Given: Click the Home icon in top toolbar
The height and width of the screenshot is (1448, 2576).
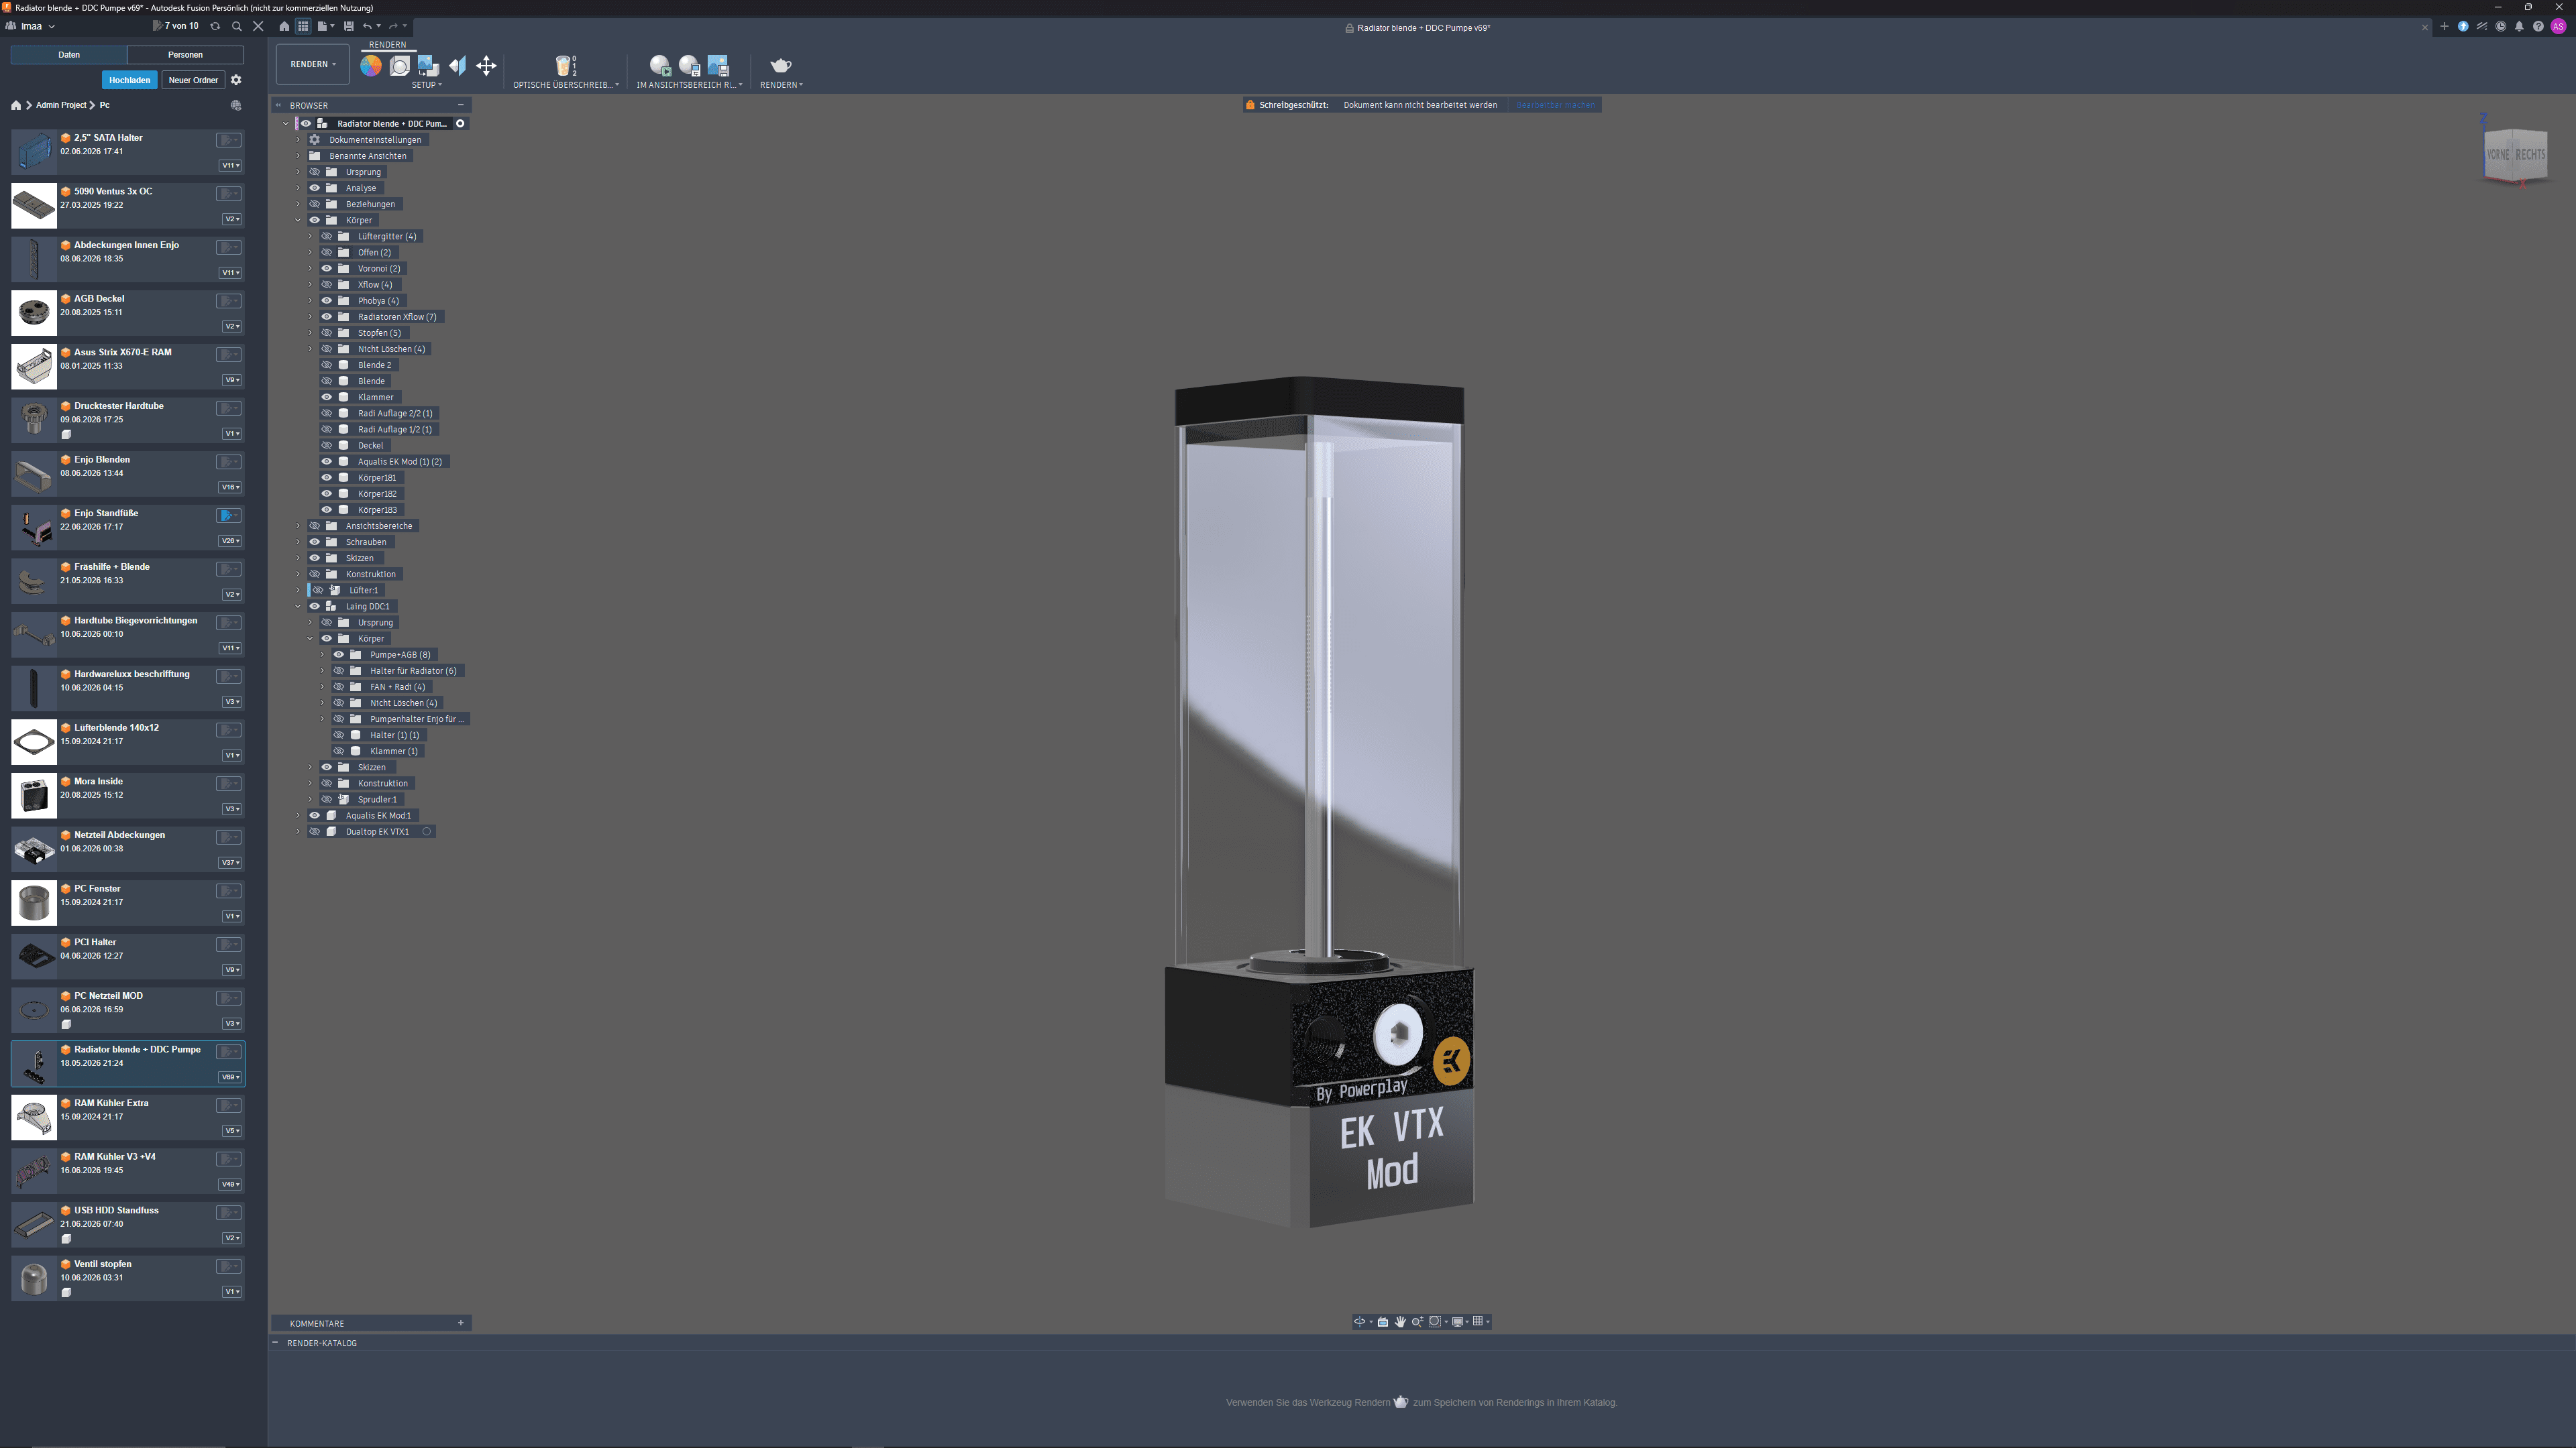Looking at the screenshot, I should point(284,26).
